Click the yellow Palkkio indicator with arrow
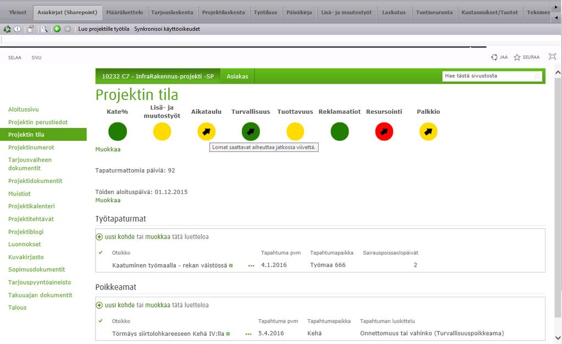The width and height of the screenshot is (562, 344). point(429,132)
